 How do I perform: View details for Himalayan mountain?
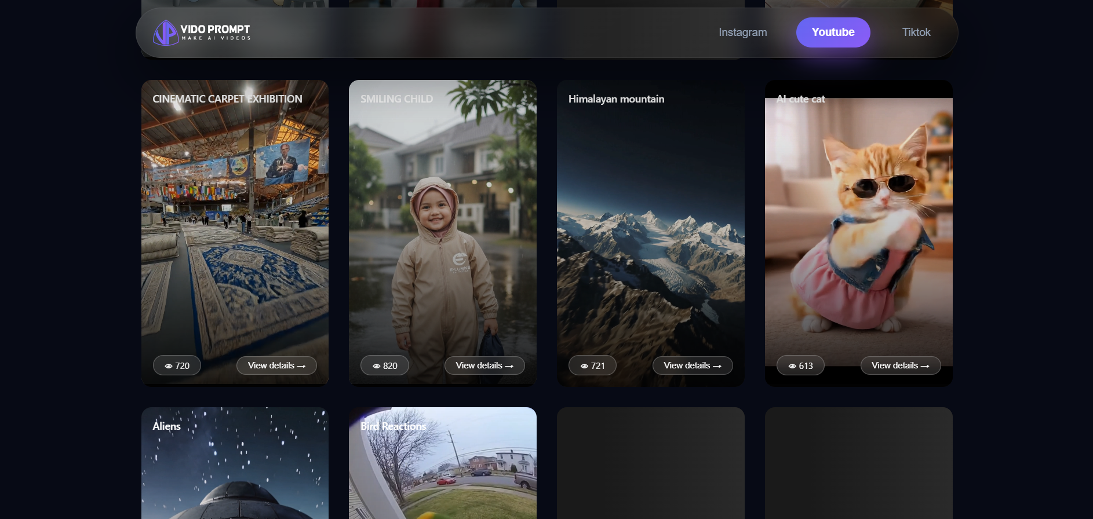point(693,366)
